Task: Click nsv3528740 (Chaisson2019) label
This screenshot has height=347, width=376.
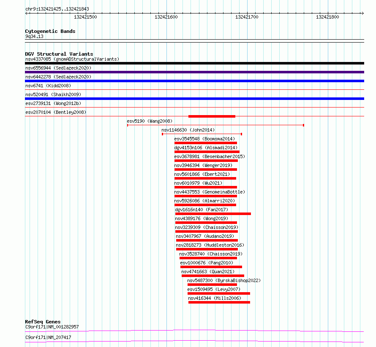Action: pyautogui.click(x=211, y=254)
